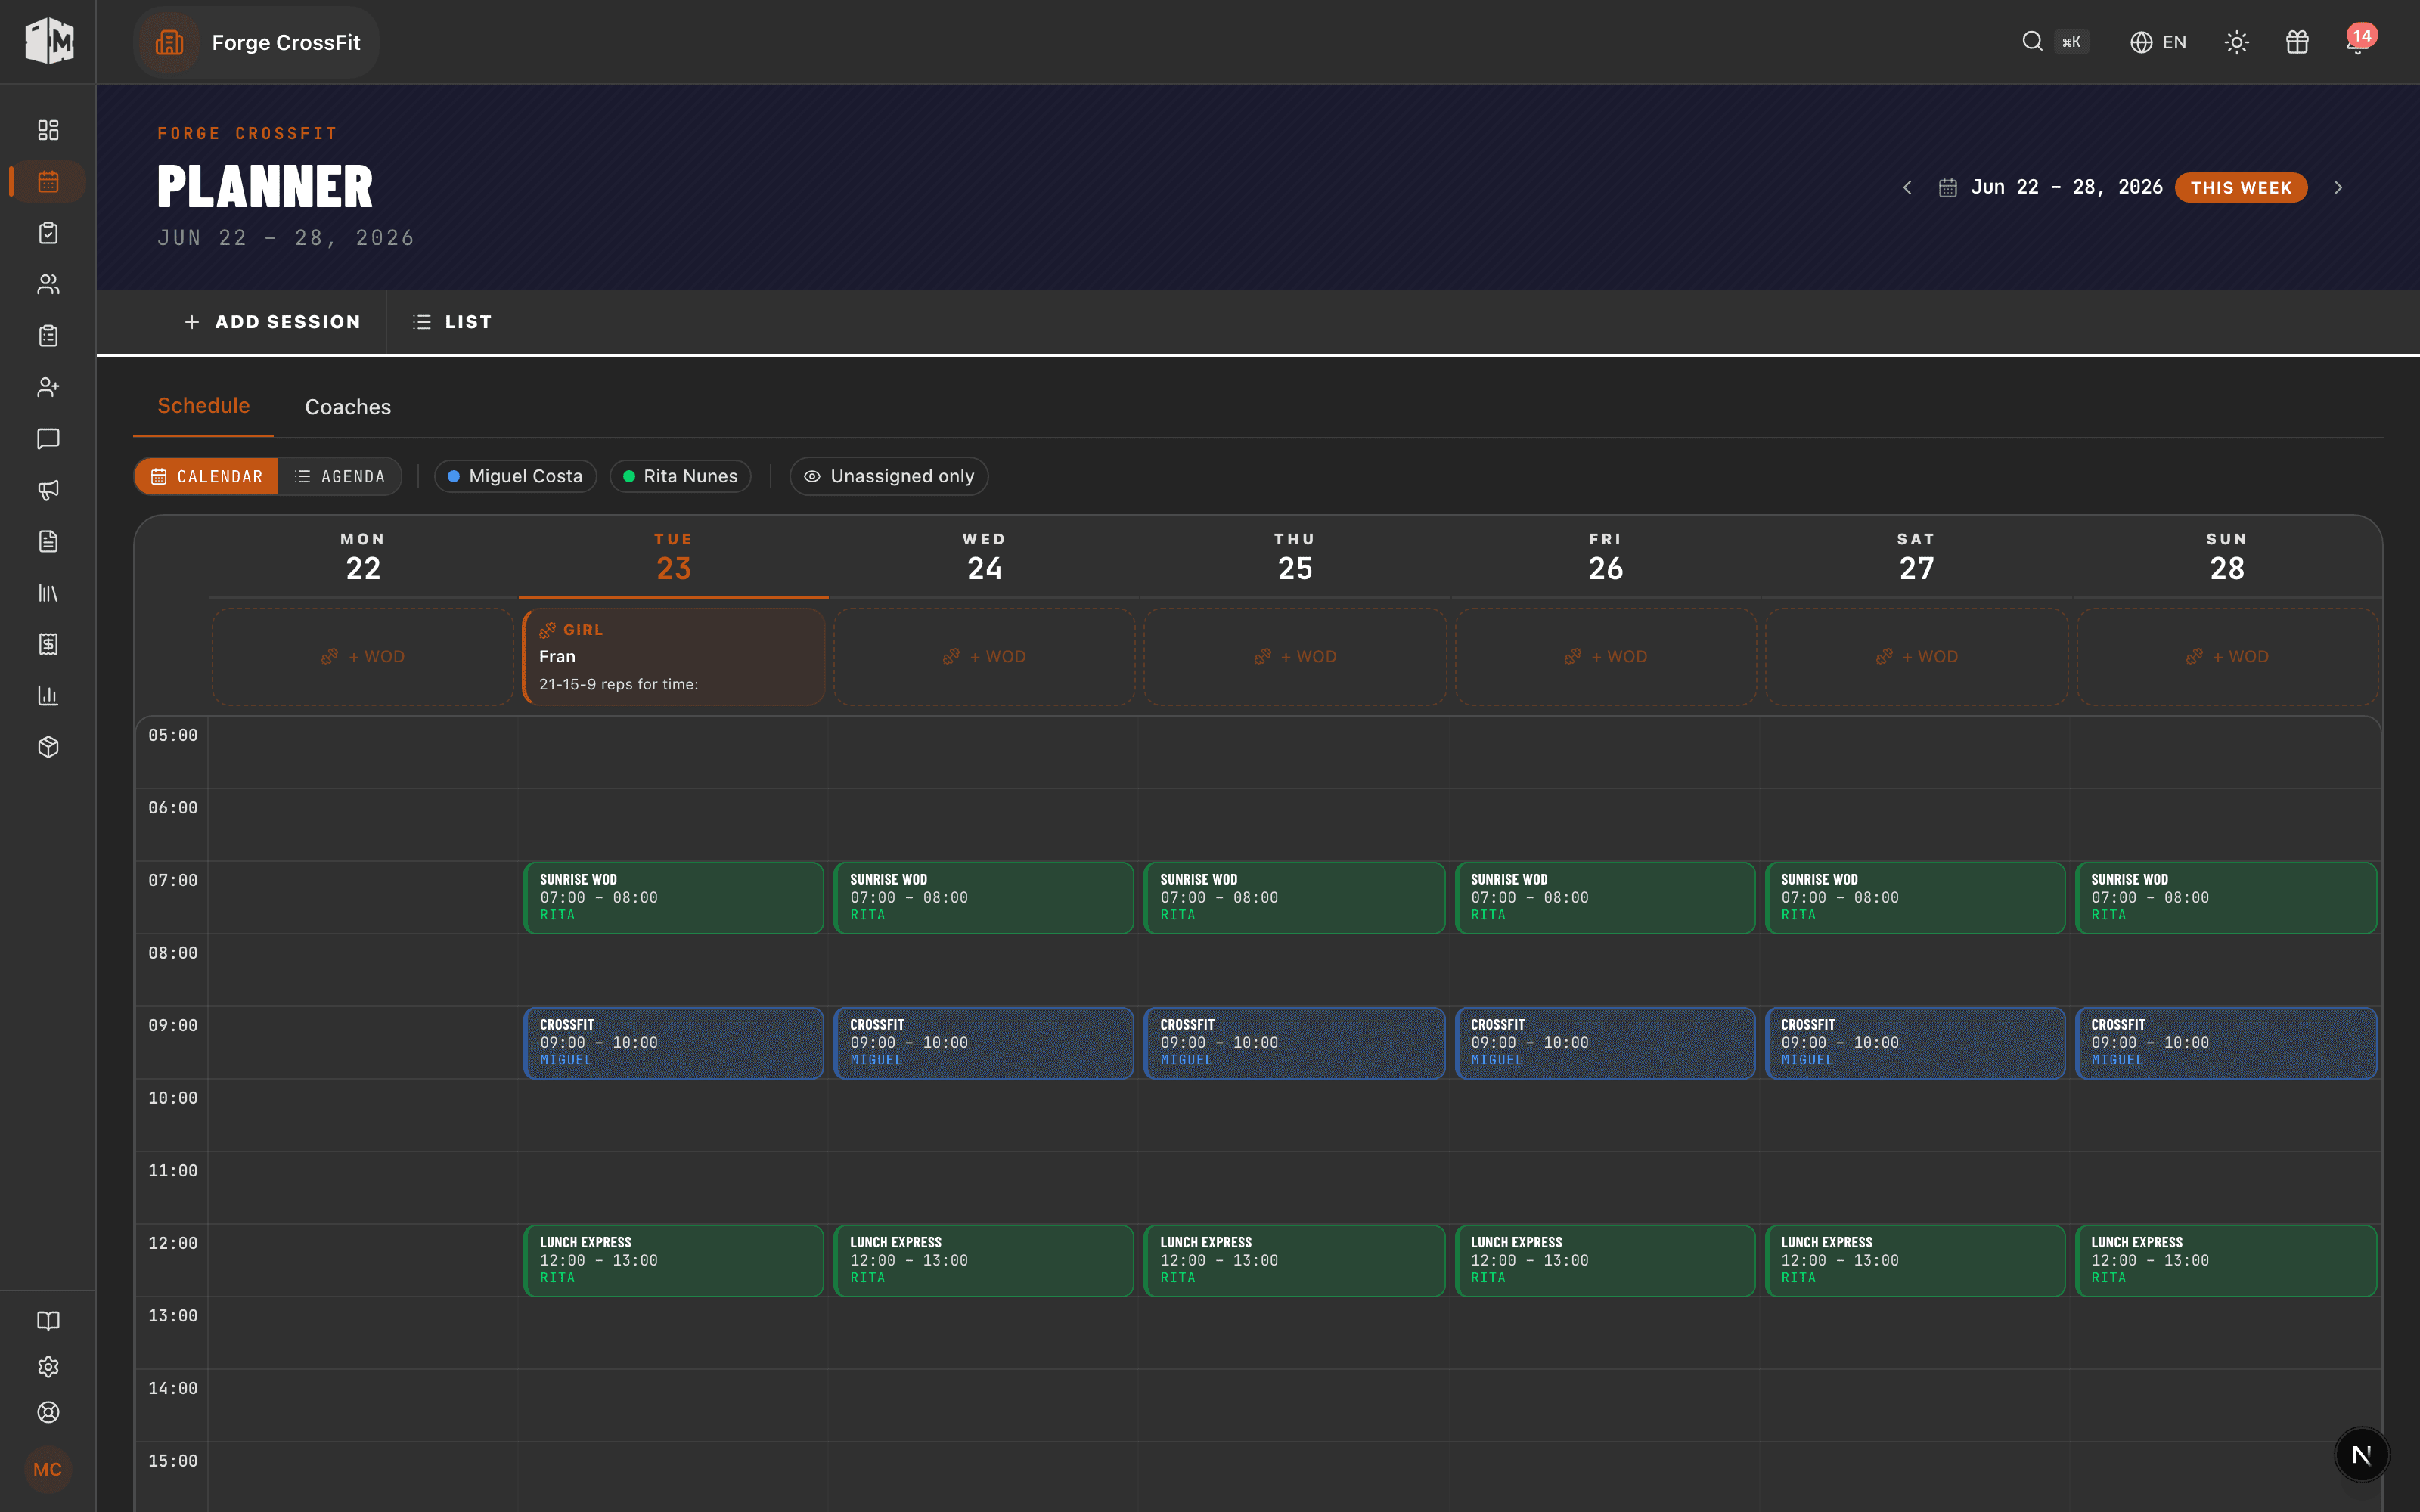2420x1512 pixels.
Task: Open the document file icon in sidebar
Action: pos(48,541)
